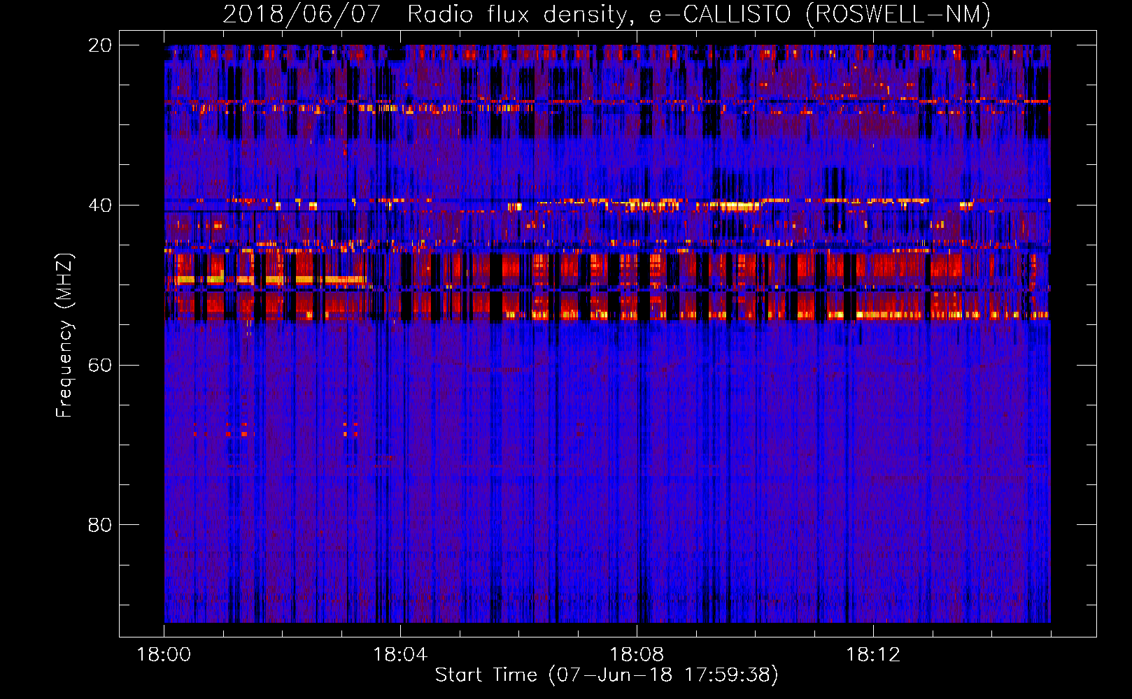Click the '18:00' time axis label
The height and width of the screenshot is (699, 1132).
point(164,655)
